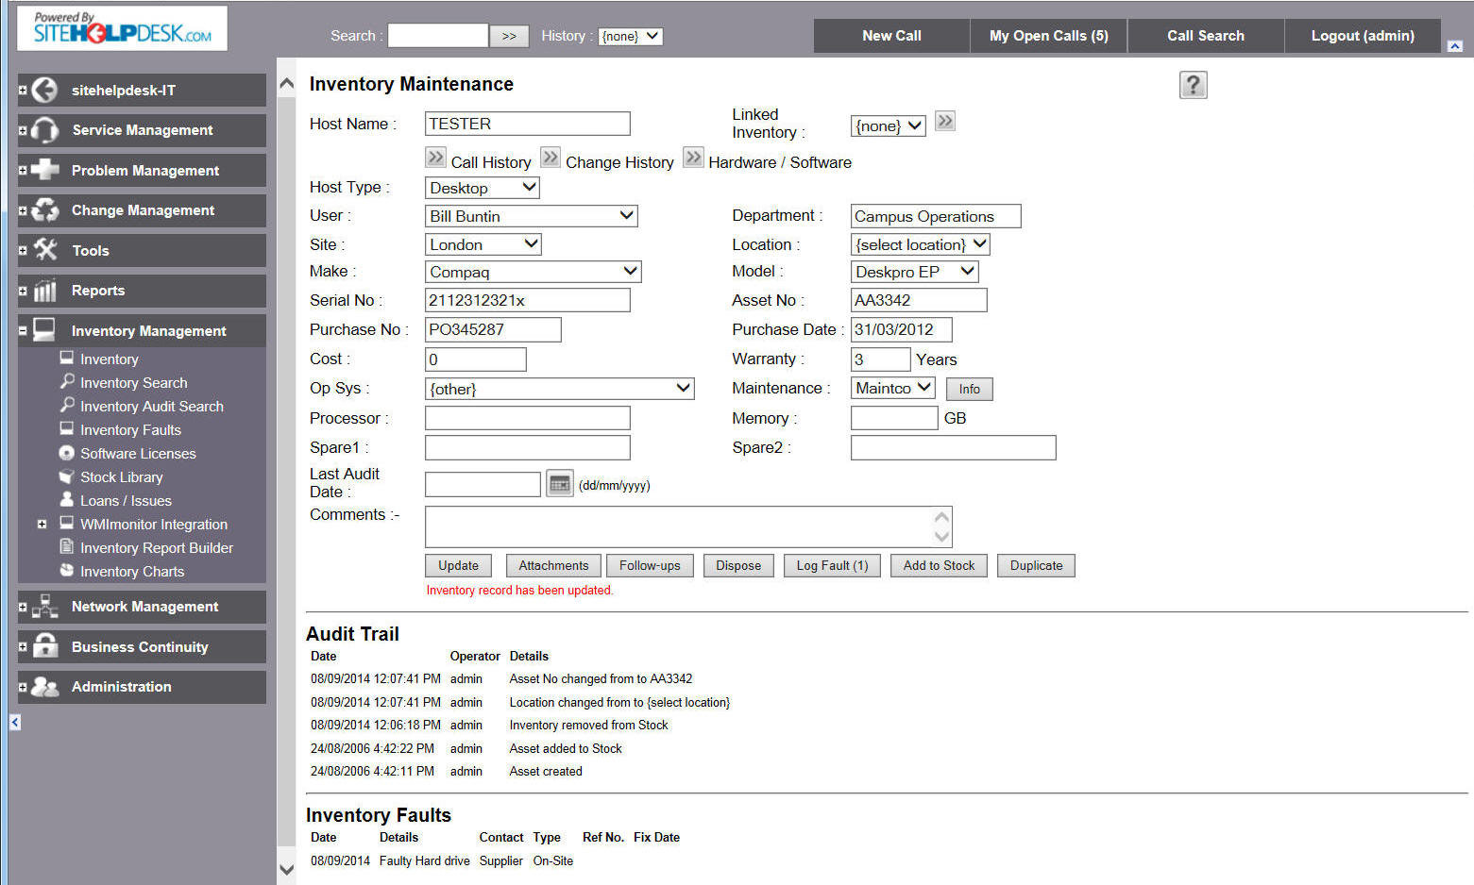Expand the Service Management section
The image size is (1474, 885).
click(x=23, y=131)
